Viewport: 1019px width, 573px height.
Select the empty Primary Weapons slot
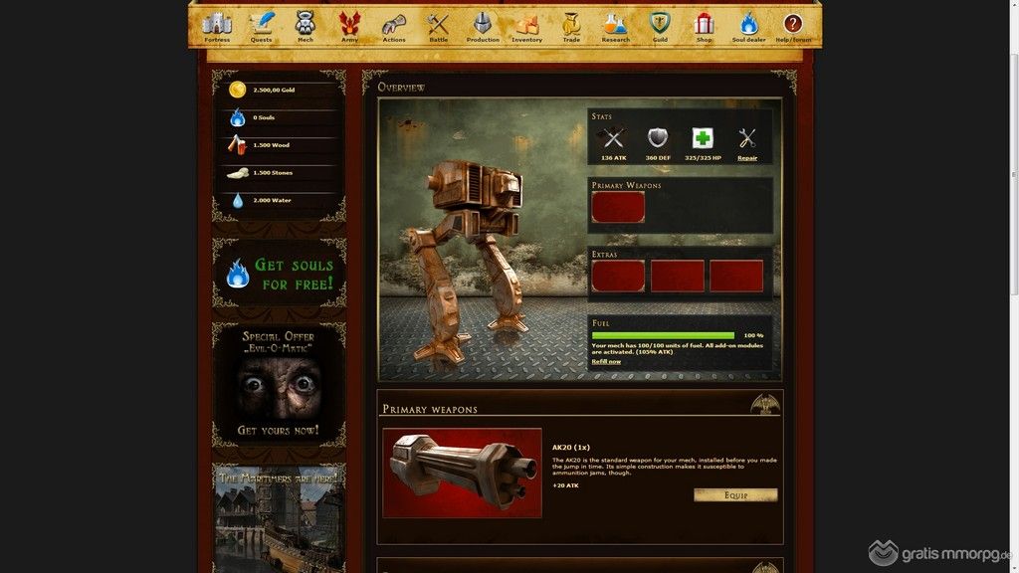(x=618, y=207)
